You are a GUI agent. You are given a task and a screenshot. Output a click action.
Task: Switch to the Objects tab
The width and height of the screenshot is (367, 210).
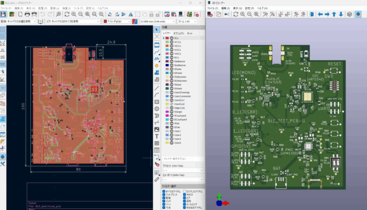coord(179,33)
